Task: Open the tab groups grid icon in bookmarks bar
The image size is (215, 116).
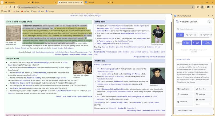Action: pos(9,11)
